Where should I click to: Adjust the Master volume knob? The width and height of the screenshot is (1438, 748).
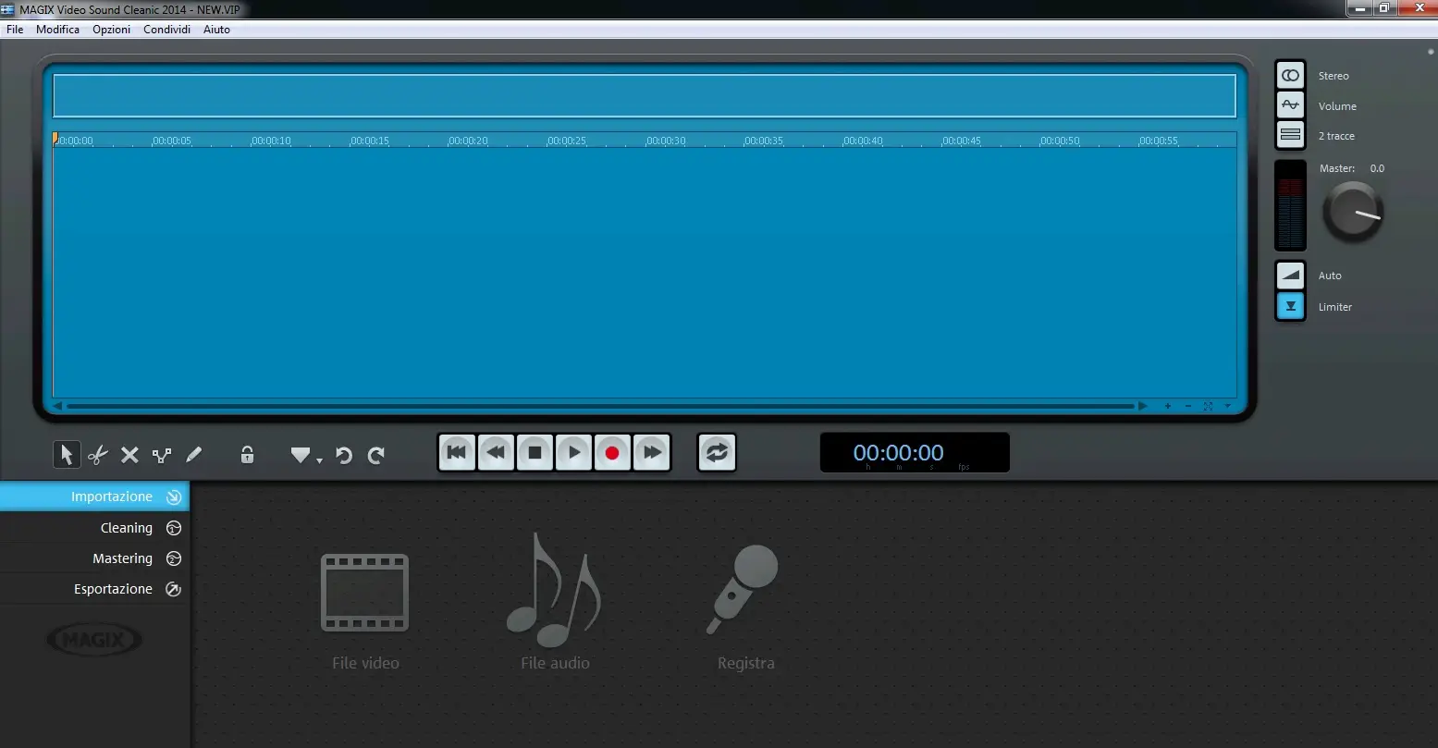pos(1353,212)
